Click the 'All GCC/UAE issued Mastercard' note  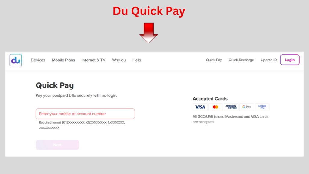tap(230, 119)
